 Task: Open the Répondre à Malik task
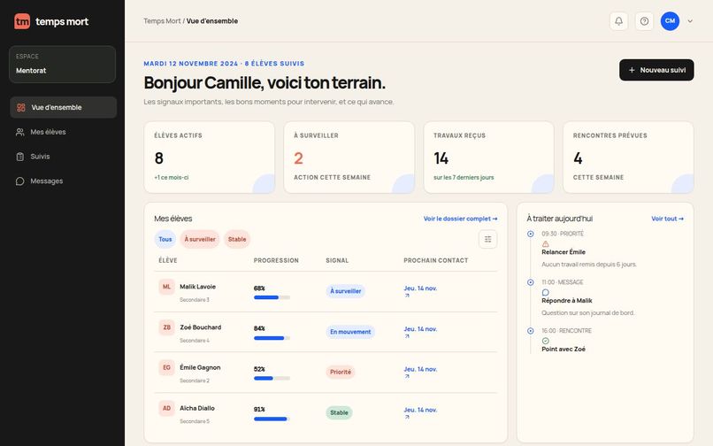(566, 301)
